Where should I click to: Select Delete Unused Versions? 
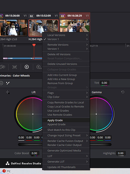66,64
